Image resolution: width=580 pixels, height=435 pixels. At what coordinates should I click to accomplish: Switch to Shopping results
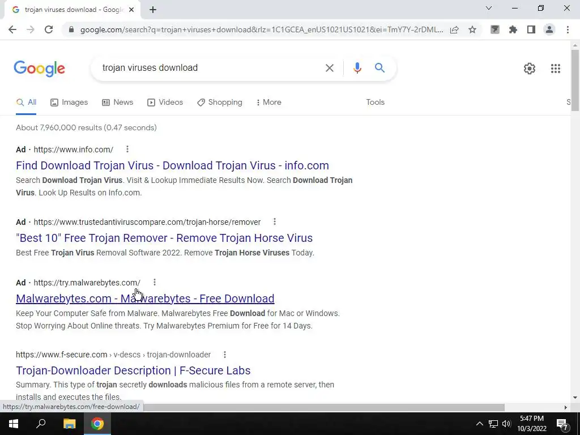point(220,103)
